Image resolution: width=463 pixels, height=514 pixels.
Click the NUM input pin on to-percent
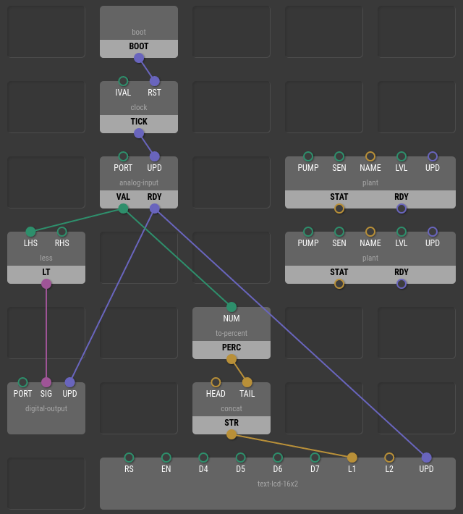231,307
